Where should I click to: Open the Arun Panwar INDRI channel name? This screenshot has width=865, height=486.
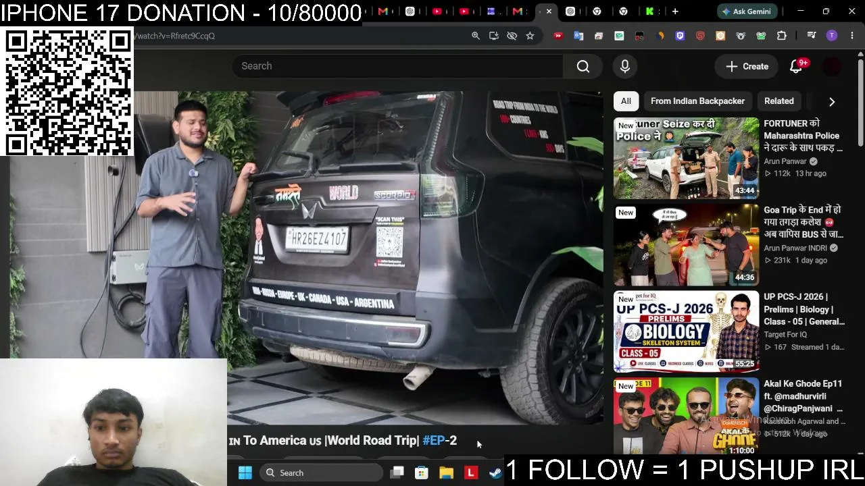point(795,248)
